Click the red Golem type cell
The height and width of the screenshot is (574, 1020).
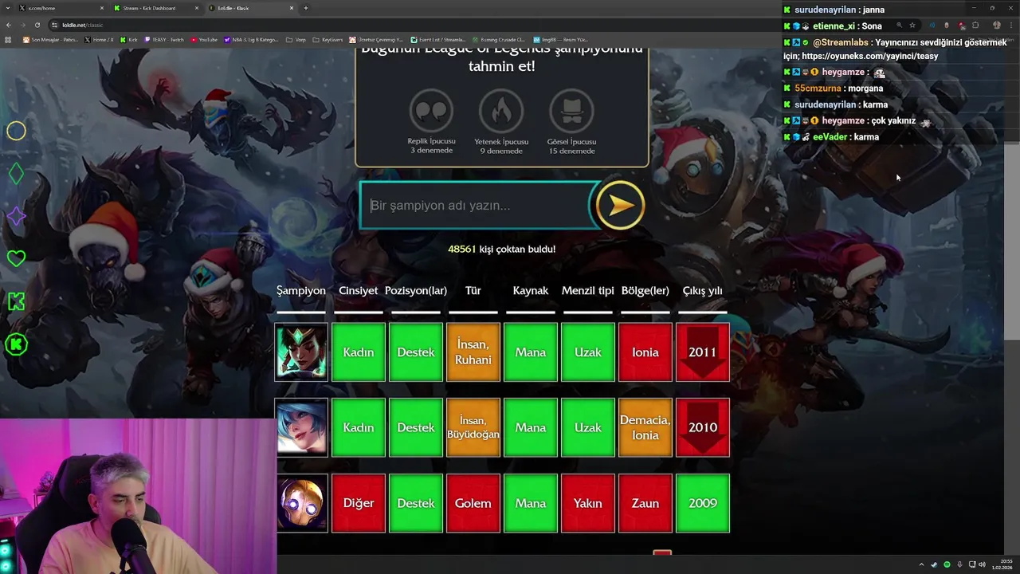473,503
